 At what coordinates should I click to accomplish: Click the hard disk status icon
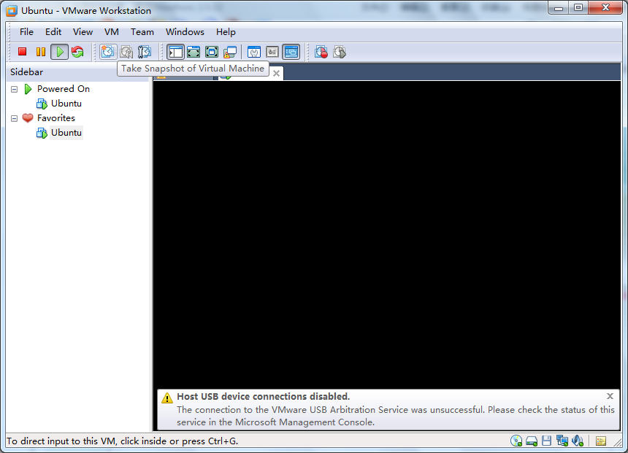pos(532,441)
